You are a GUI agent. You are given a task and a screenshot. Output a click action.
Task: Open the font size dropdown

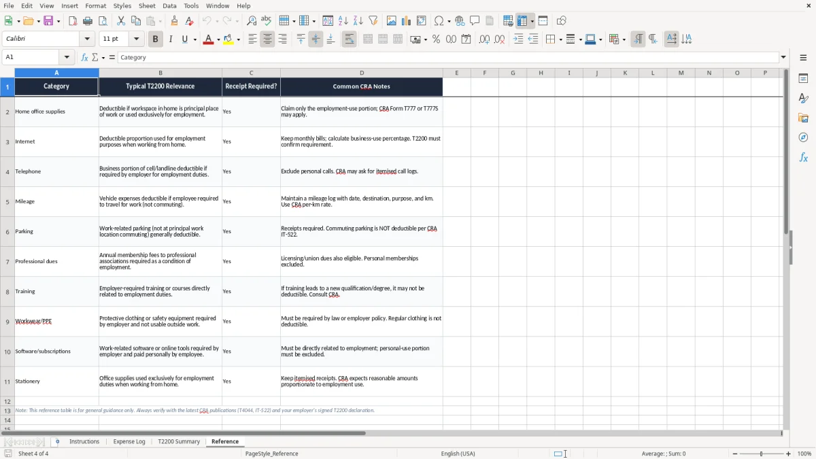tap(137, 39)
